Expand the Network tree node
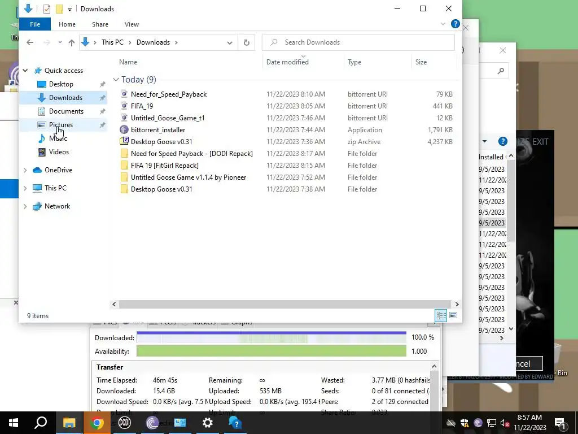This screenshot has height=434, width=578. [25, 206]
